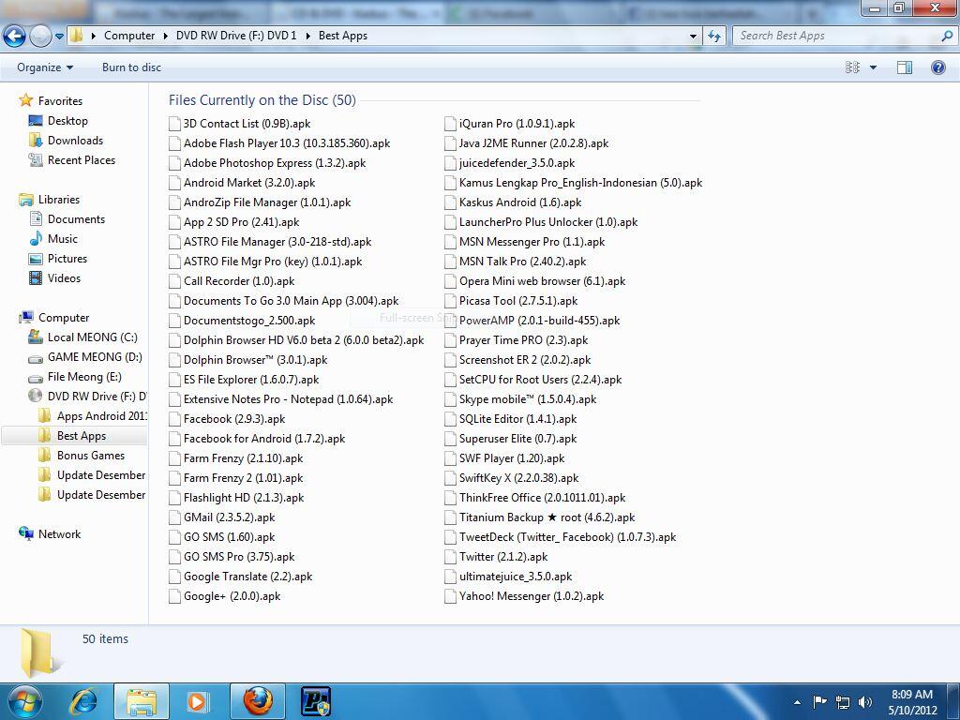
Task: Click the volume speaker tray icon
Action: coord(864,701)
